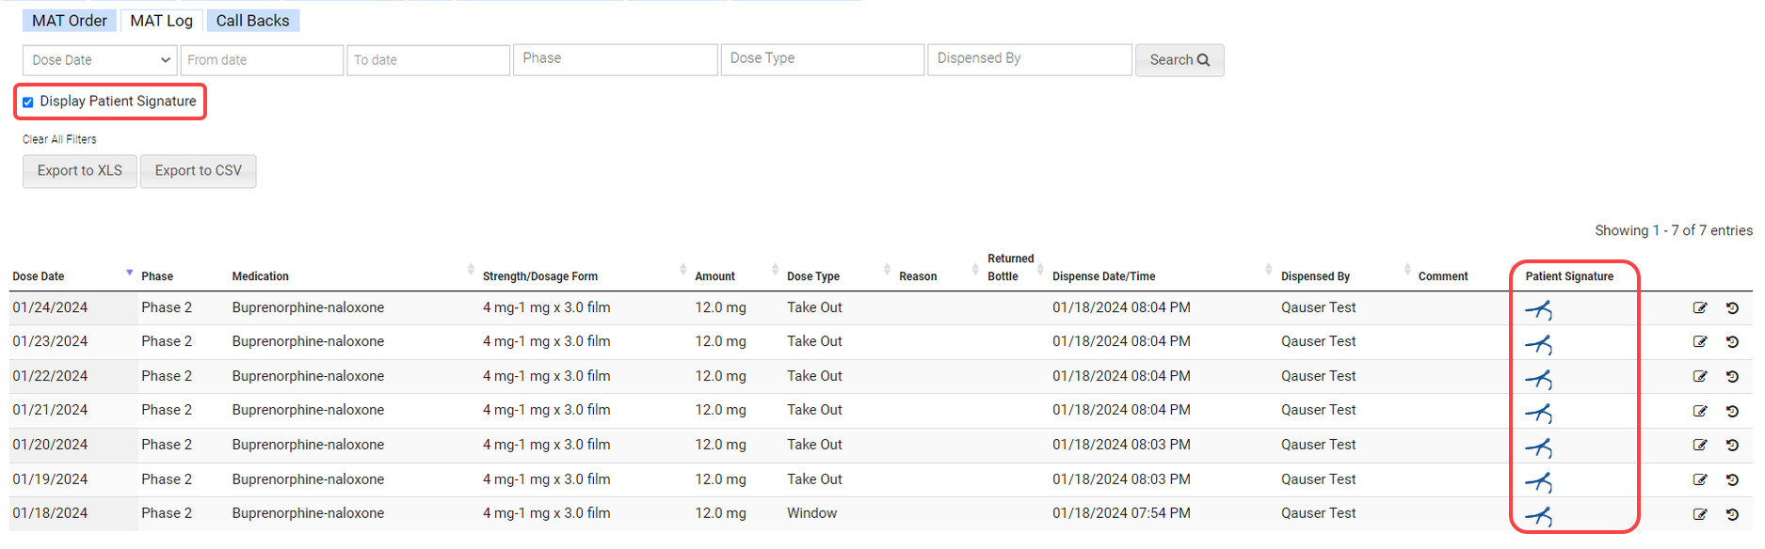Switch to the MAT Order tab
Image resolution: width=1765 pixels, height=549 pixels.
pos(69,21)
